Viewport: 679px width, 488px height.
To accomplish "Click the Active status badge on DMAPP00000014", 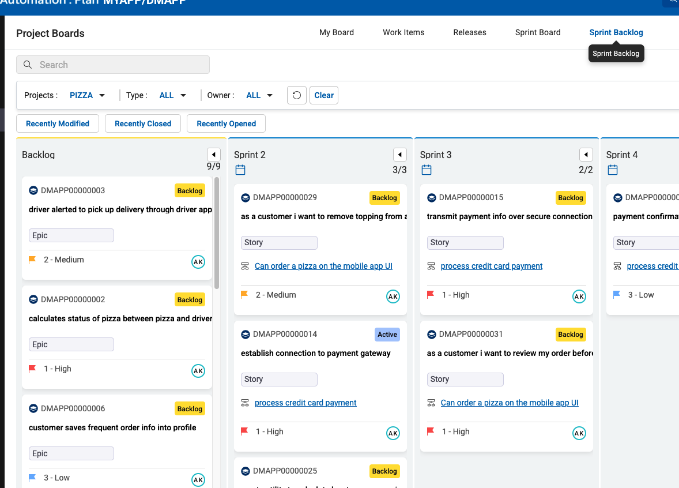I will point(387,335).
